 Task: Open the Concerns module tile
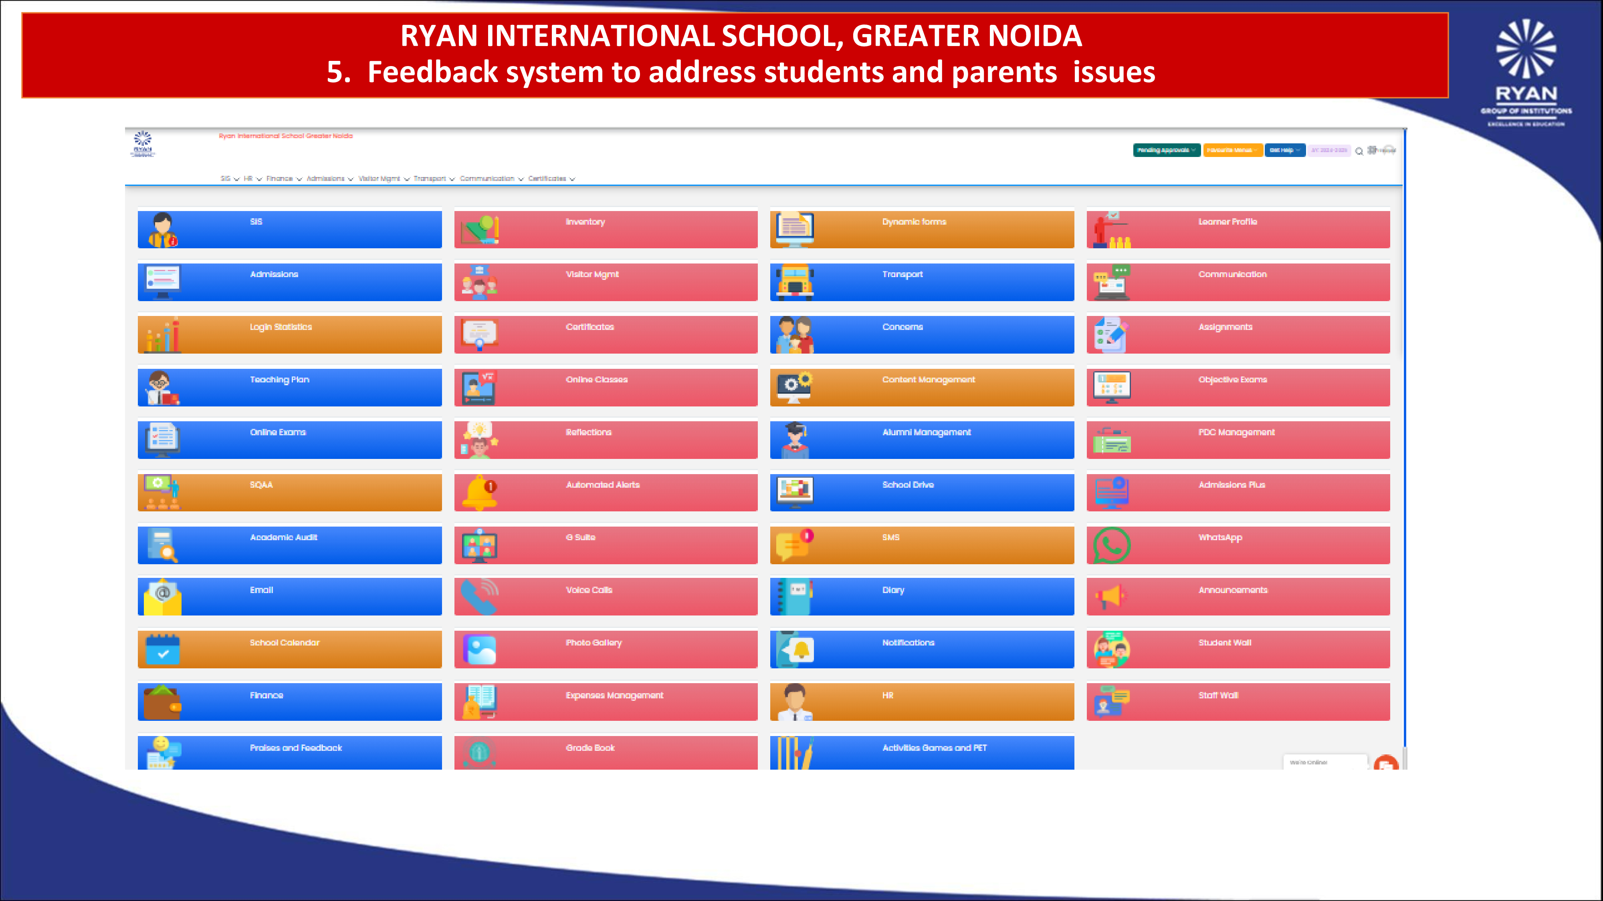click(922, 334)
